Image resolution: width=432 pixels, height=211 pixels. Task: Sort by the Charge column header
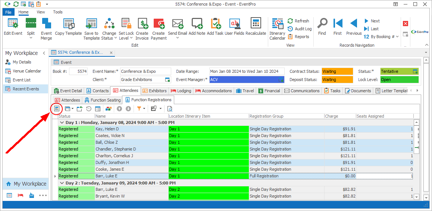(340, 117)
